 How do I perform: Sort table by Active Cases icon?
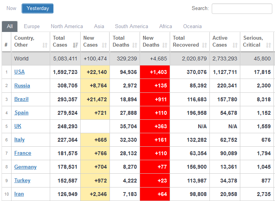tap(235, 45)
